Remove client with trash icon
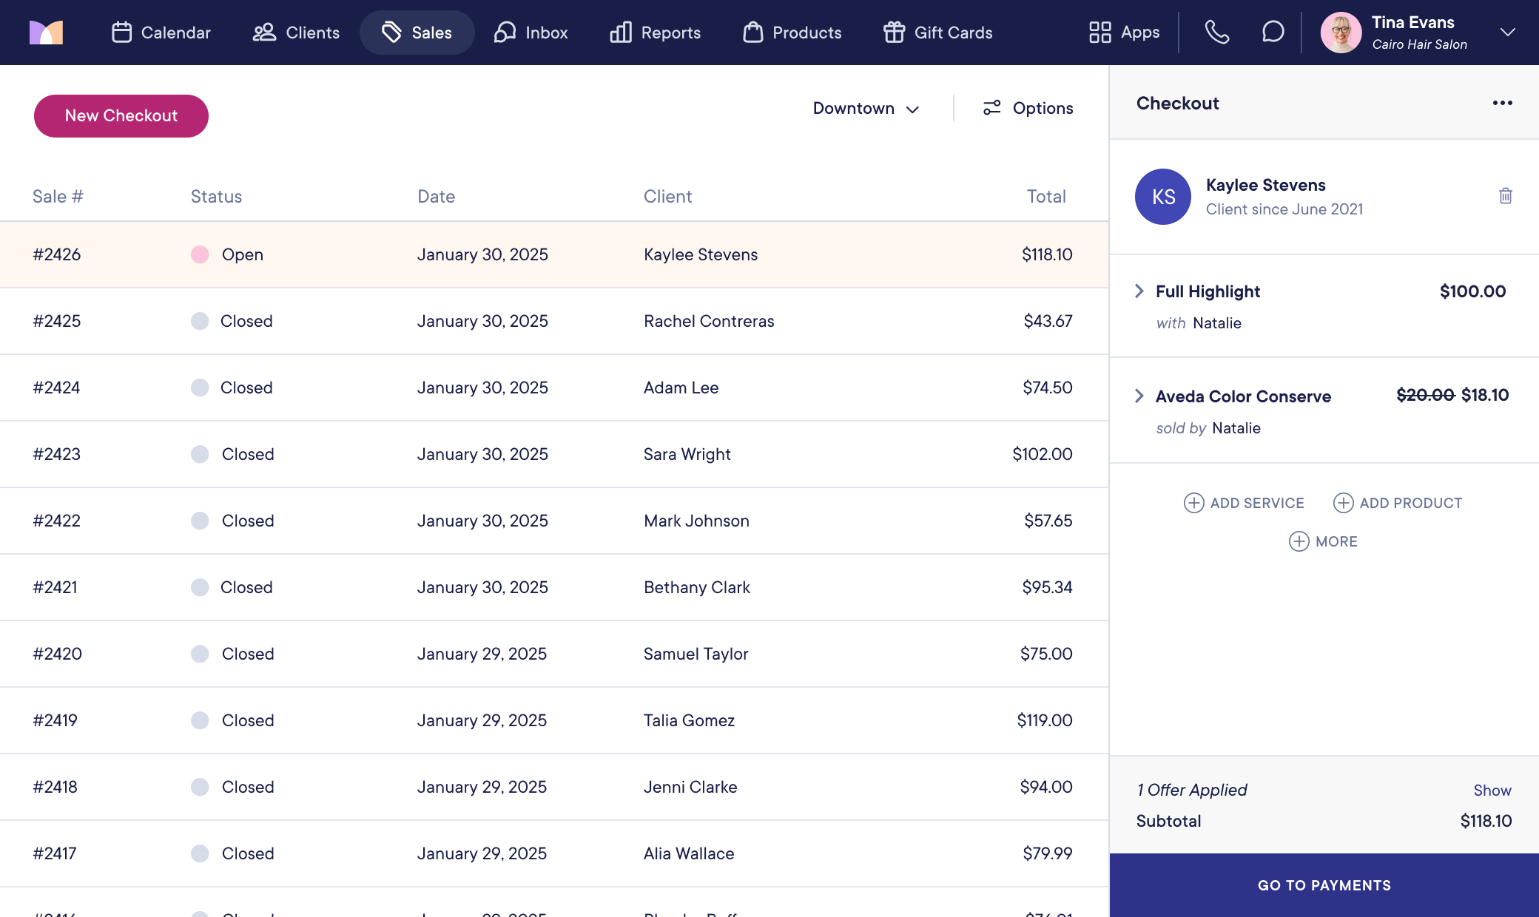The height and width of the screenshot is (917, 1539). point(1505,196)
